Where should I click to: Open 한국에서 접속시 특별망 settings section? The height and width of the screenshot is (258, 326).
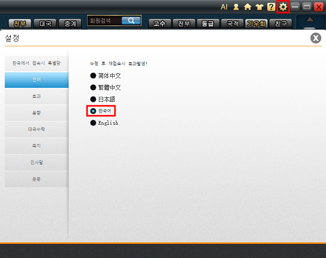tap(36, 63)
